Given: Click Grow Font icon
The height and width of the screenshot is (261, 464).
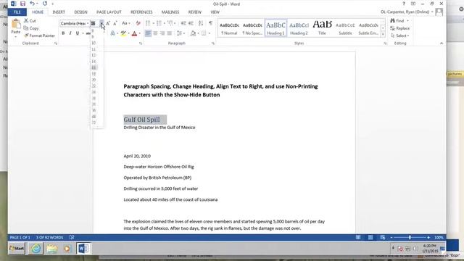Looking at the screenshot, I should 108,23.
